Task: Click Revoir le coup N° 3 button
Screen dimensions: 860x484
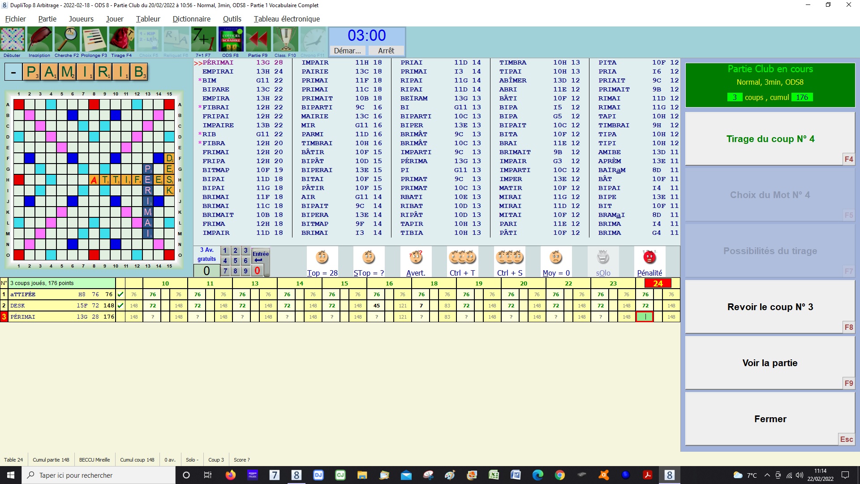Action: point(770,307)
